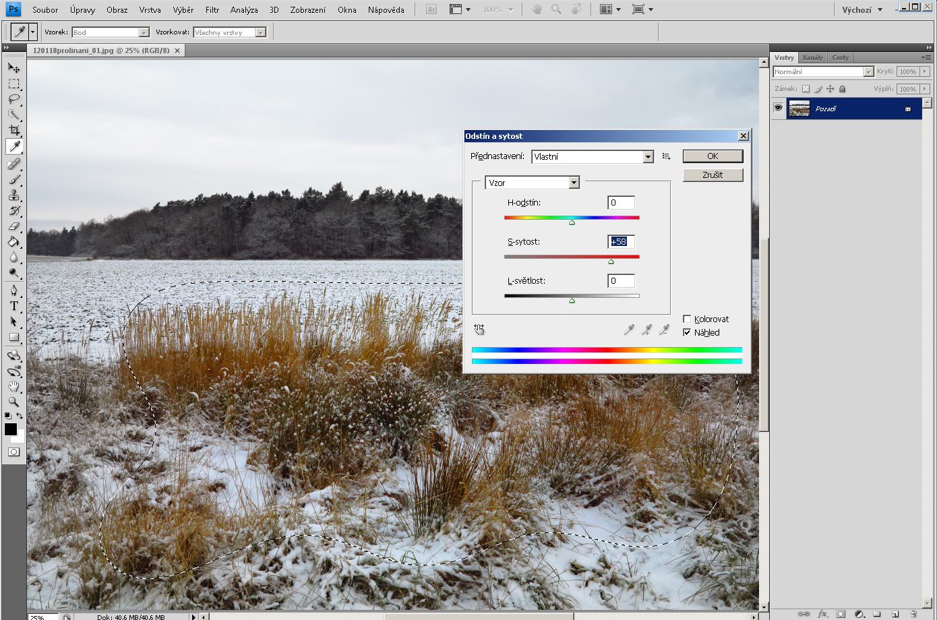This screenshot has height=620, width=937.
Task: Open the Přednastavení preset dropdown
Action: (648, 156)
